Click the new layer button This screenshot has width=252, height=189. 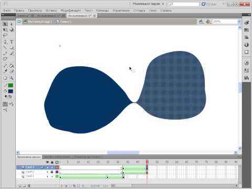point(20,186)
